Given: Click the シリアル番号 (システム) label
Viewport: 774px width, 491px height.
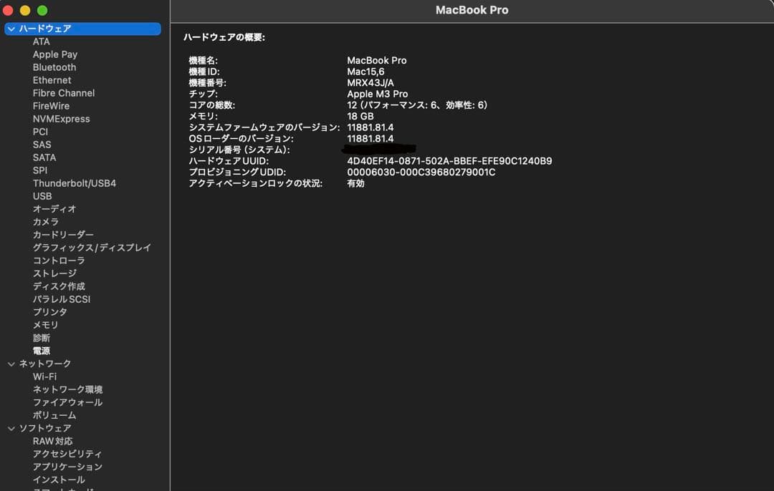Looking at the screenshot, I should (239, 150).
